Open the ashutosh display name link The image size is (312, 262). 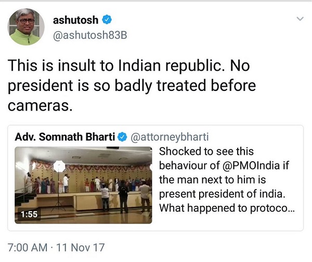pyautogui.click(x=76, y=20)
